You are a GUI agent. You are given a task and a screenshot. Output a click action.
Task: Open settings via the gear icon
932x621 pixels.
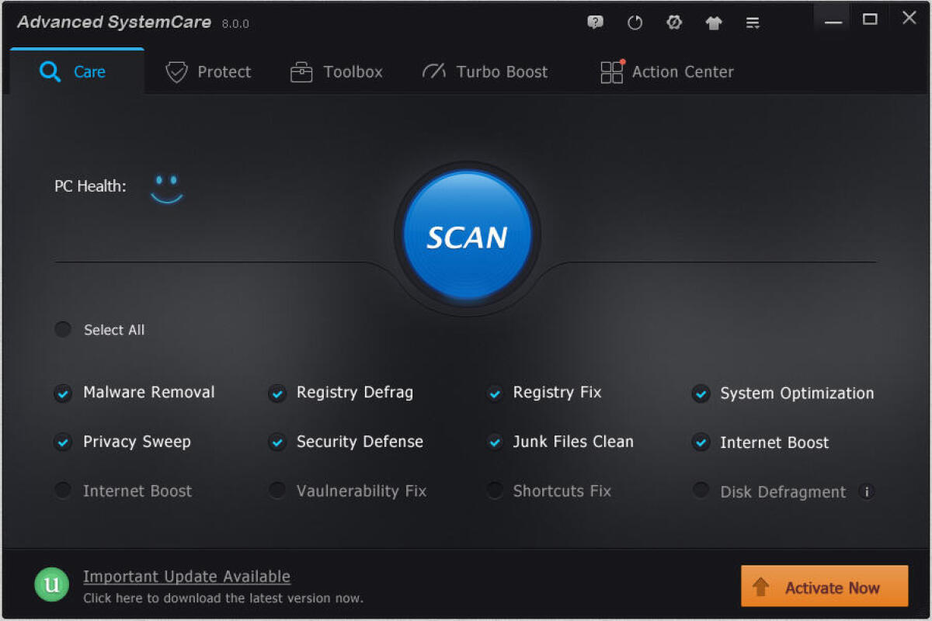tap(673, 23)
